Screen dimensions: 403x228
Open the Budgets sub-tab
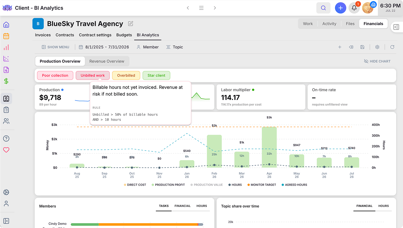(124, 35)
